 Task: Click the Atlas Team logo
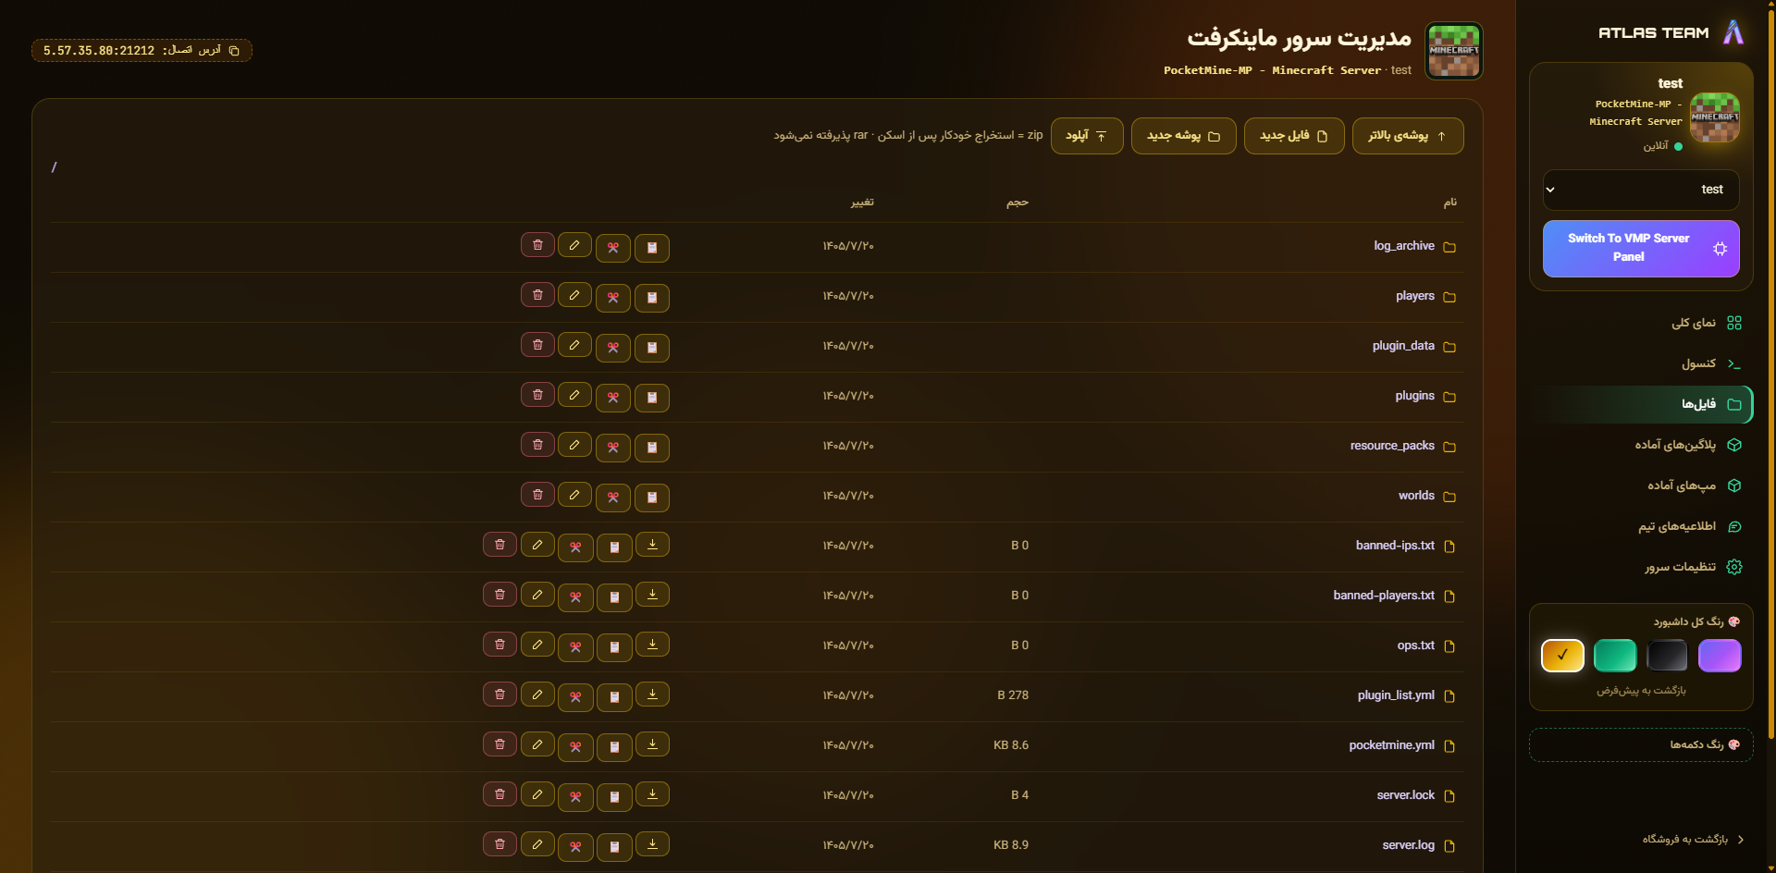coord(1733,32)
